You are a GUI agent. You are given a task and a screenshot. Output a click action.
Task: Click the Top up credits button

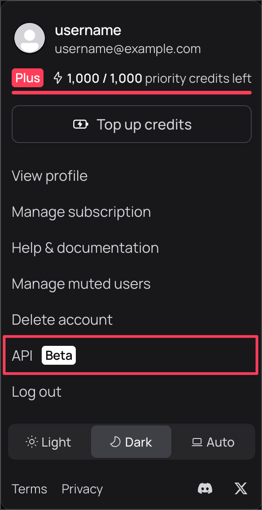(131, 124)
